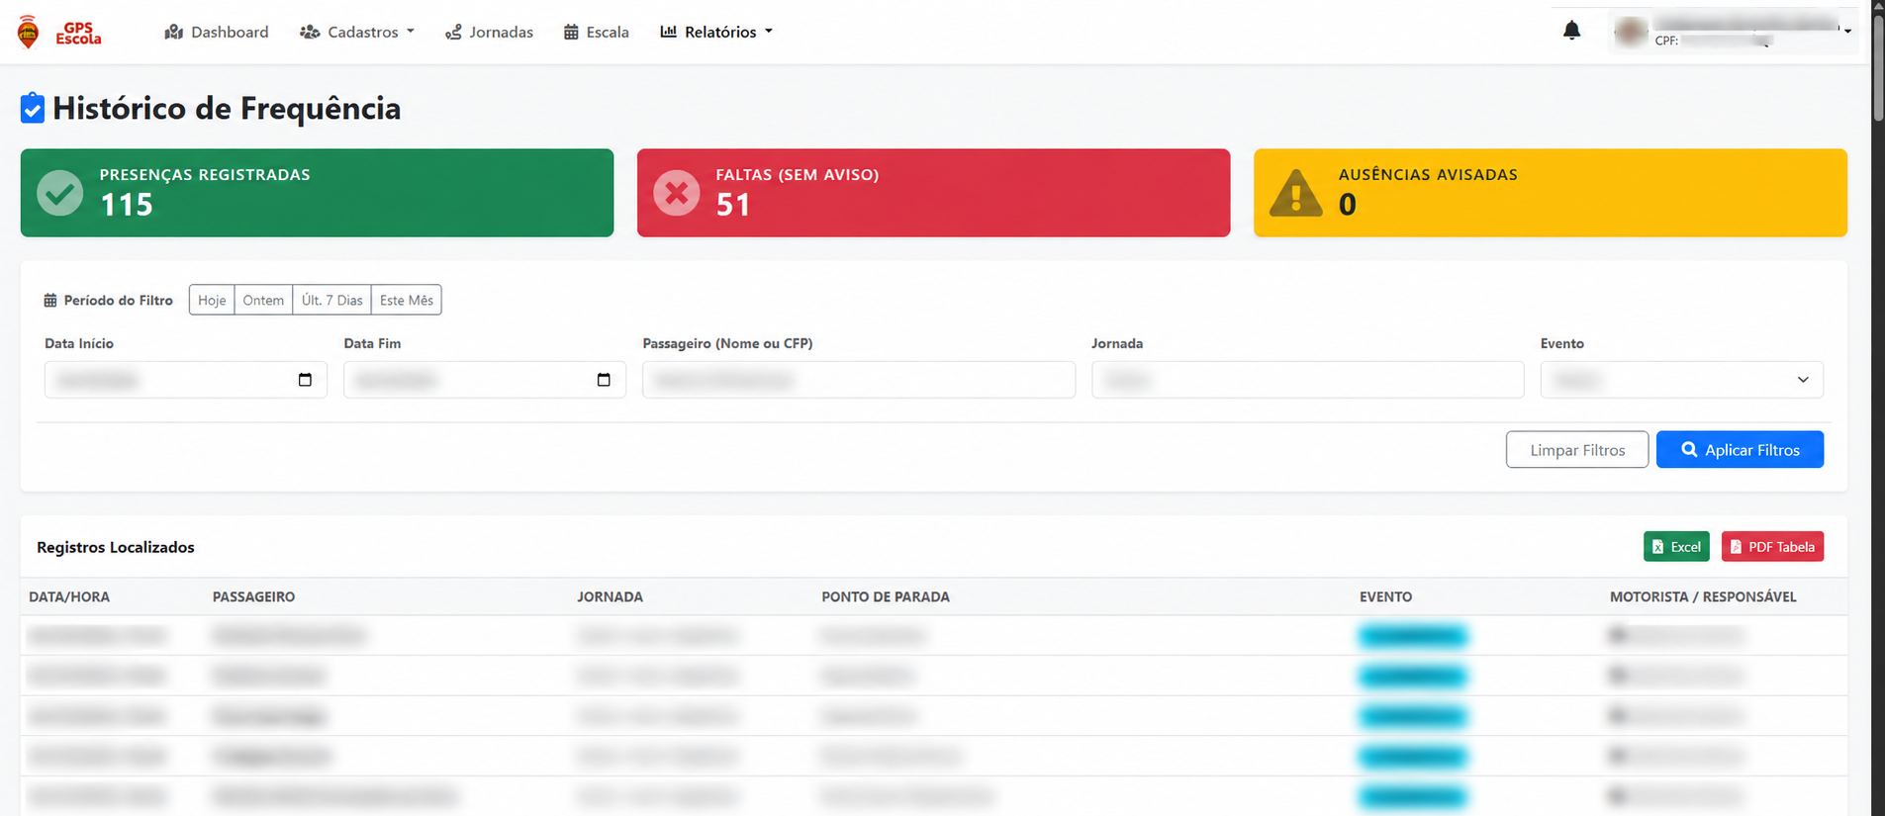Click the DATA/HORA column header
The height and width of the screenshot is (816, 1885).
(69, 596)
